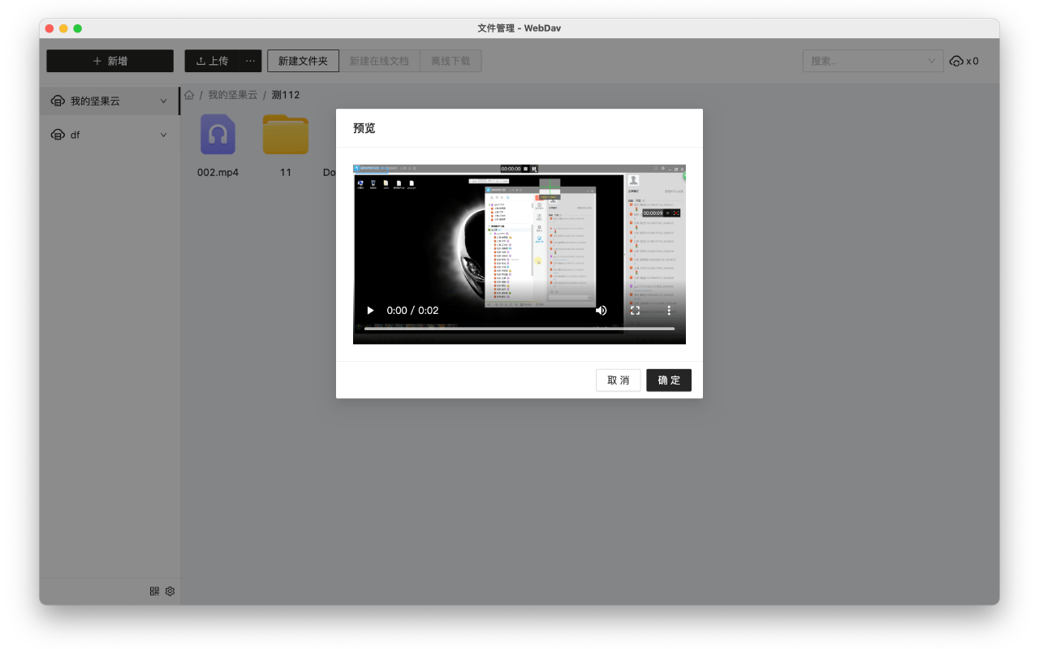1039x649 pixels.
Task: Expand the search filter dropdown
Action: [x=932, y=61]
